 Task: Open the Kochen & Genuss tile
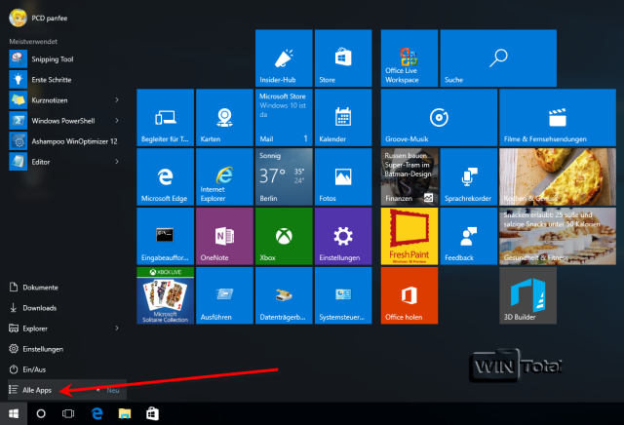click(x=558, y=176)
